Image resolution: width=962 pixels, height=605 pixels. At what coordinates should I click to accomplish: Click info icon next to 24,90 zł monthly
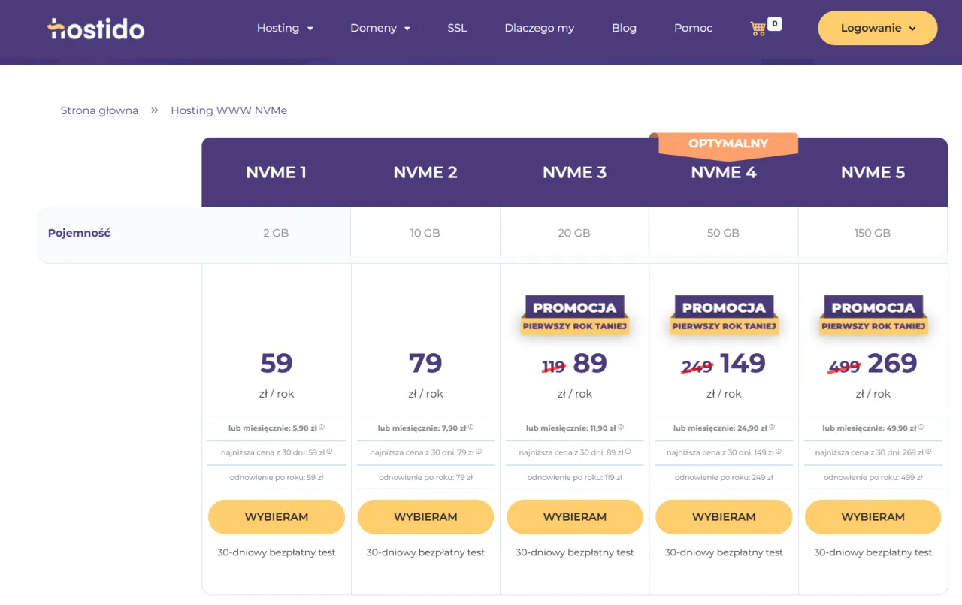[772, 427]
